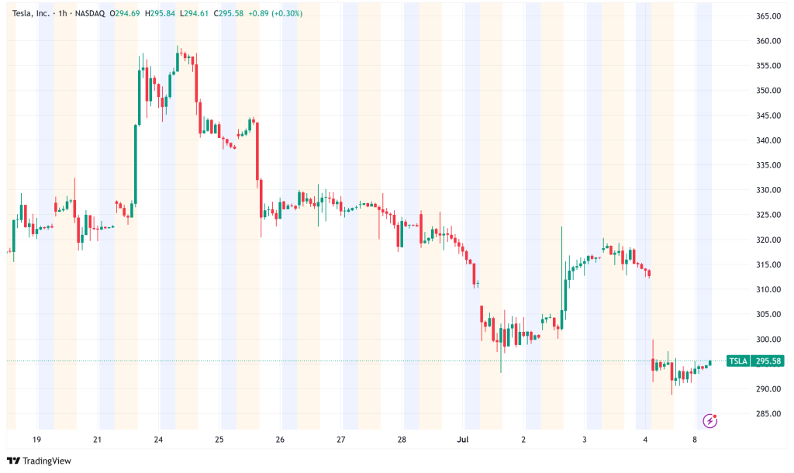Open the TradingView logo link
This screenshot has width=794, height=473.
pyautogui.click(x=39, y=461)
